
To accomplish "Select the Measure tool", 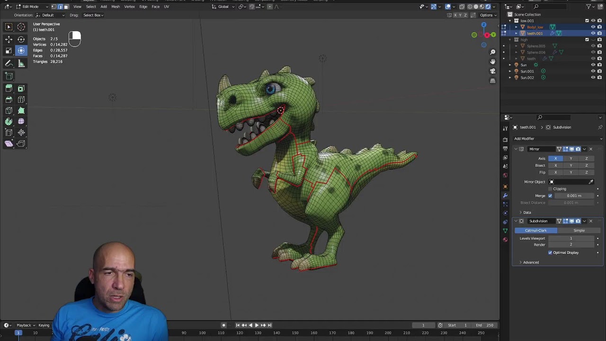I will (x=21, y=63).
